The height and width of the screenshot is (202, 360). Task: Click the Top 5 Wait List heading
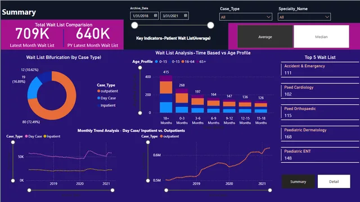tap(320, 57)
